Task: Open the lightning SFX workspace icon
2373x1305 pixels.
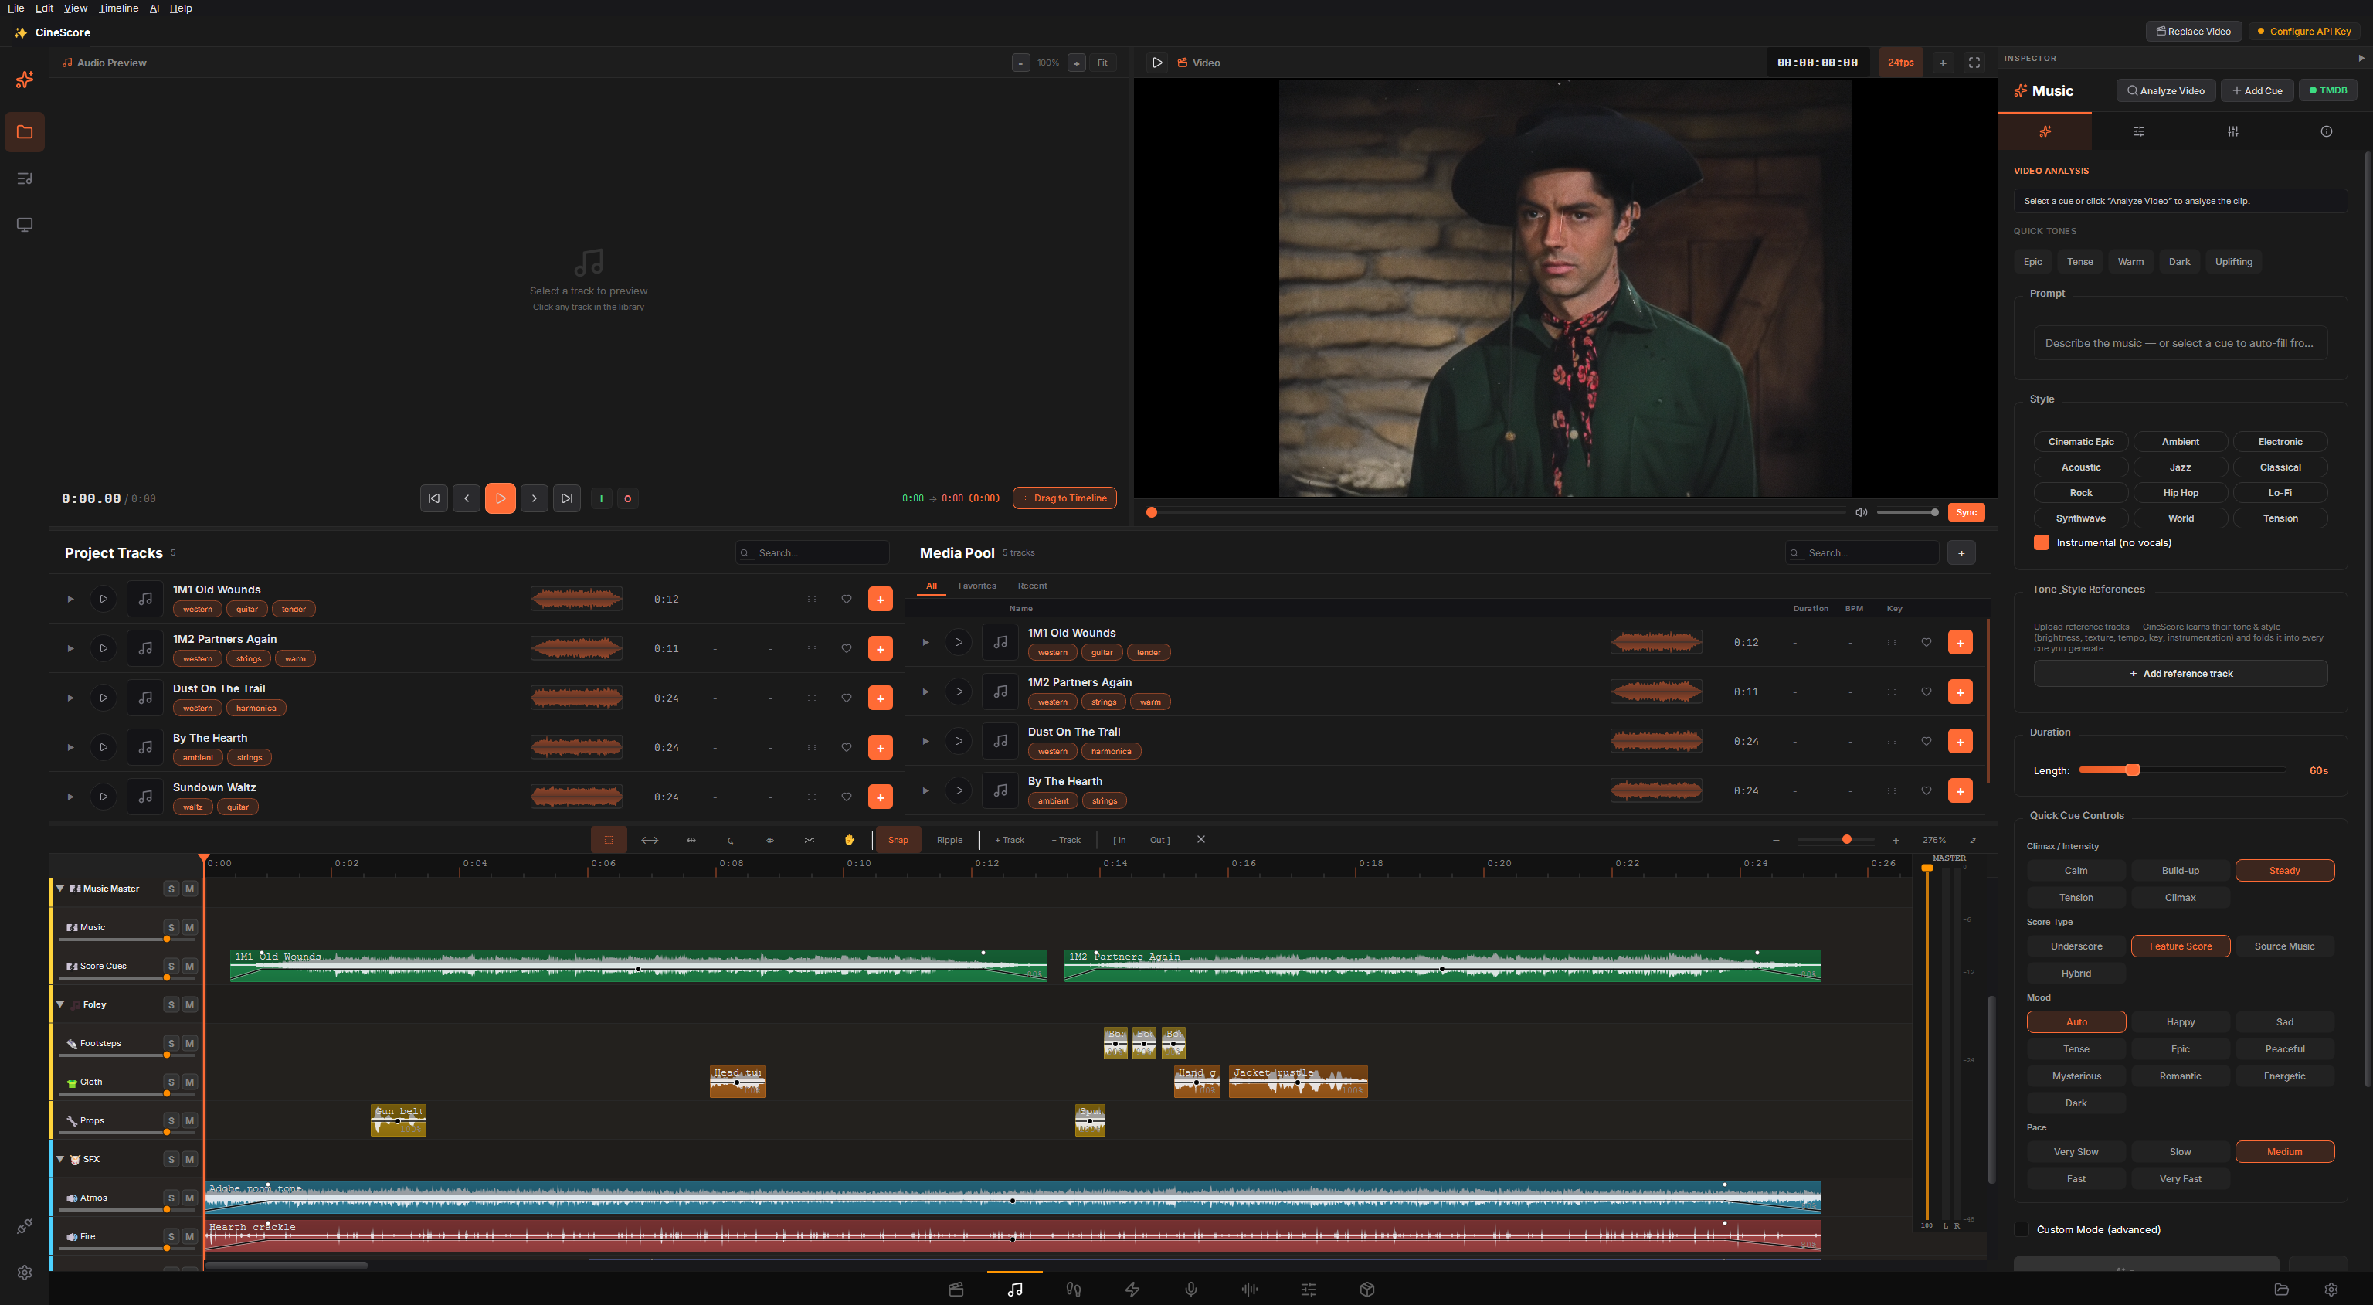Action: point(1132,1290)
